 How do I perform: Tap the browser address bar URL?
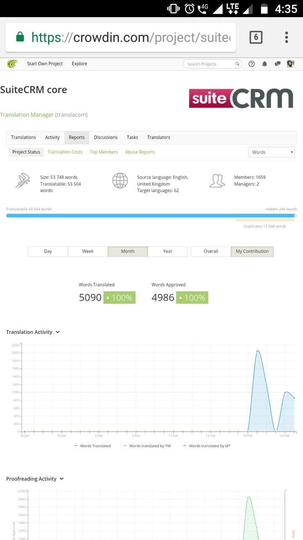tap(131, 38)
